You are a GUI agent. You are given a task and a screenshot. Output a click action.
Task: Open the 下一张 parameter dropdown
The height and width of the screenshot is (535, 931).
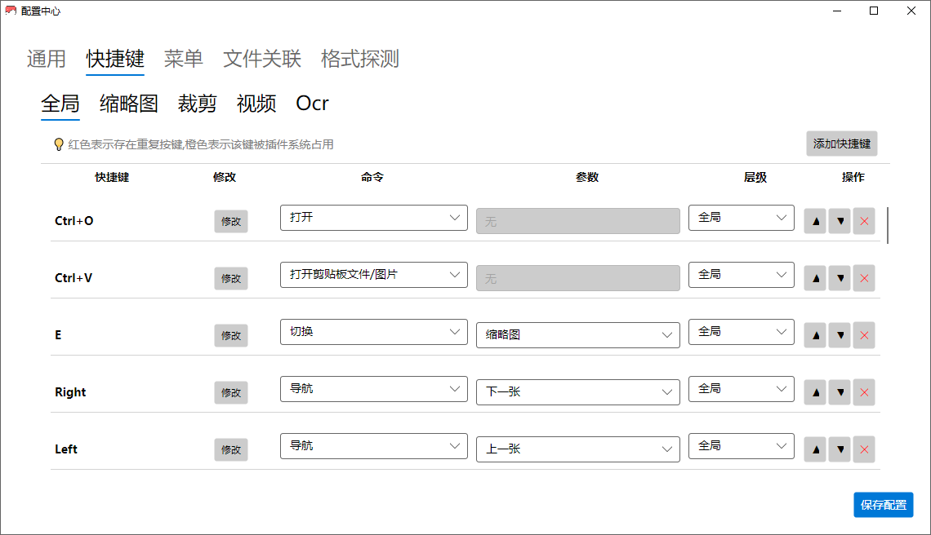click(577, 392)
